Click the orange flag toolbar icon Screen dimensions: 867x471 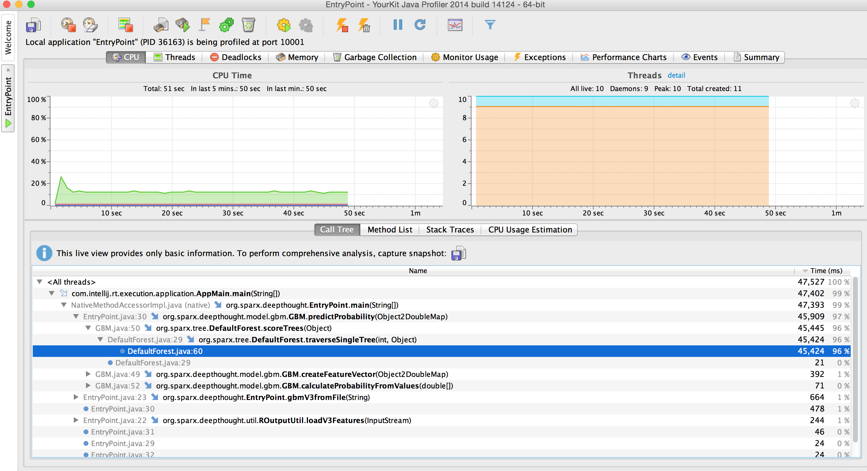click(x=204, y=25)
